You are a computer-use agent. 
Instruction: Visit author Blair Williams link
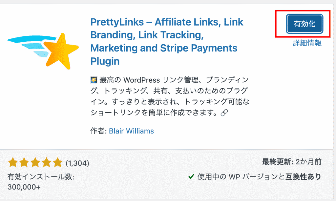click(131, 131)
